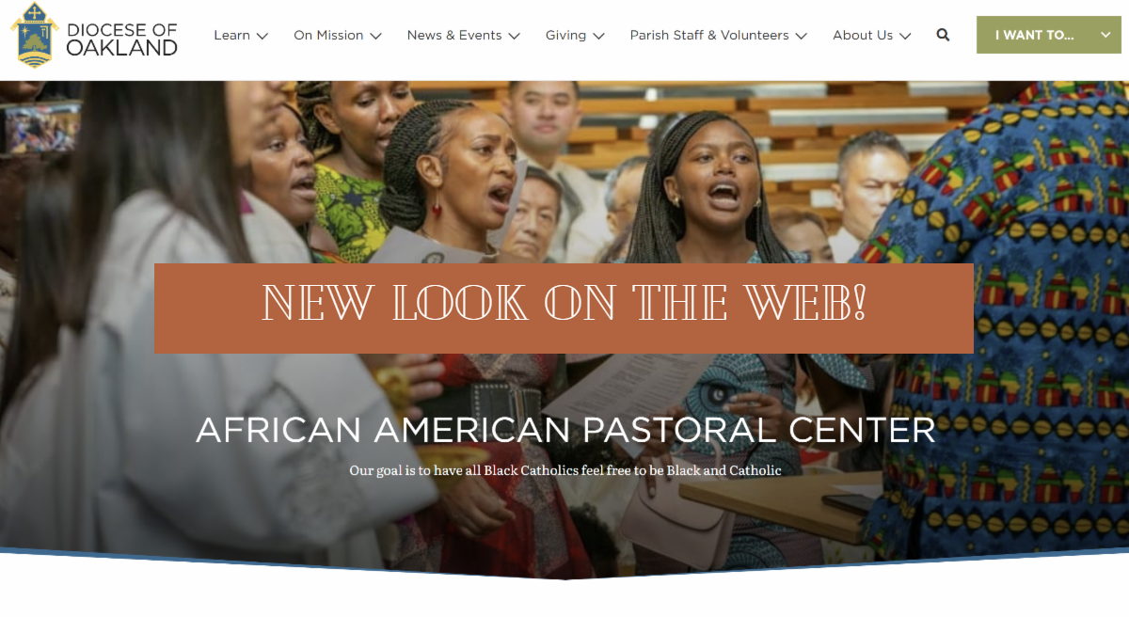This screenshot has height=617, width=1129.
Task: Open the News & Events menu
Action: [x=454, y=35]
